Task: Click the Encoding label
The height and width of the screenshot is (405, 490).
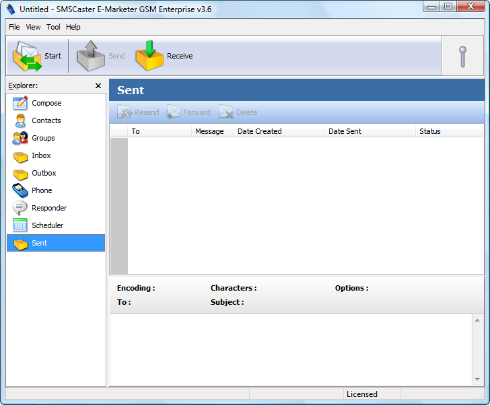Action: (136, 288)
